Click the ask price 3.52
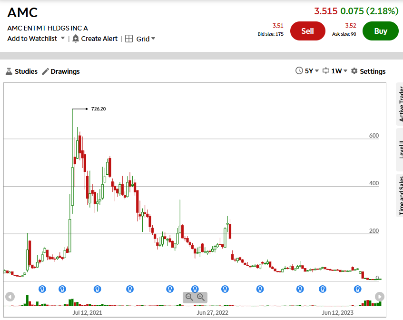403x320 pixels. [x=351, y=26]
